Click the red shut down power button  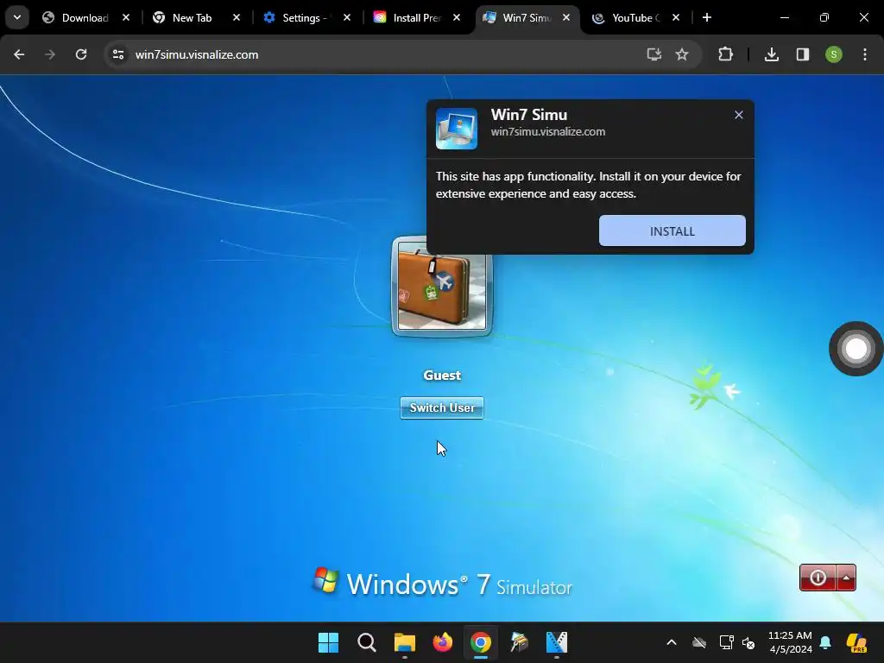818,578
